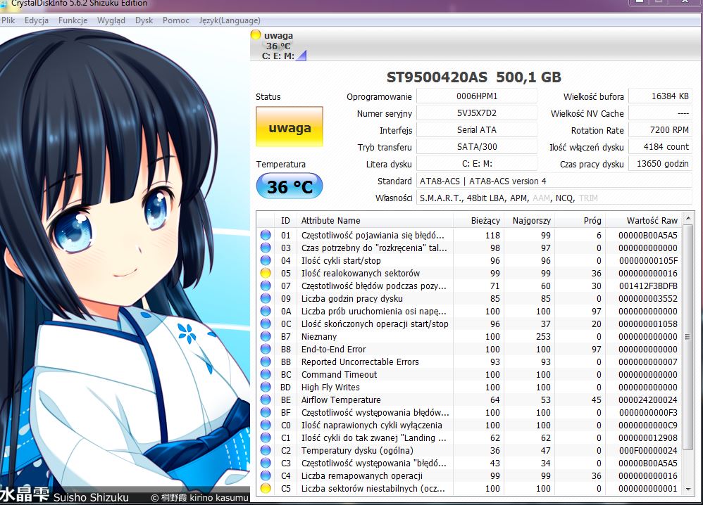
Task: Click the attribute list scrollbar thumb
Action: (x=688, y=337)
